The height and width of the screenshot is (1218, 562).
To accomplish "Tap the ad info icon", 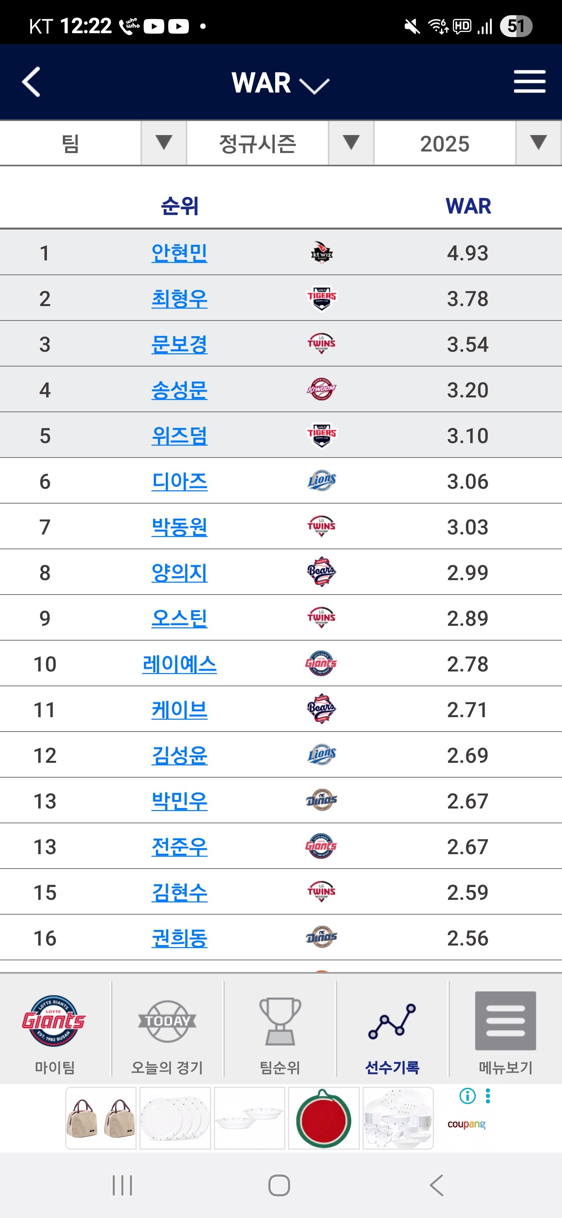I will pos(468,1095).
